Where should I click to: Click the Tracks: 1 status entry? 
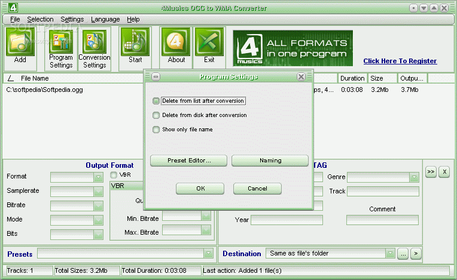pyautogui.click(x=29, y=270)
